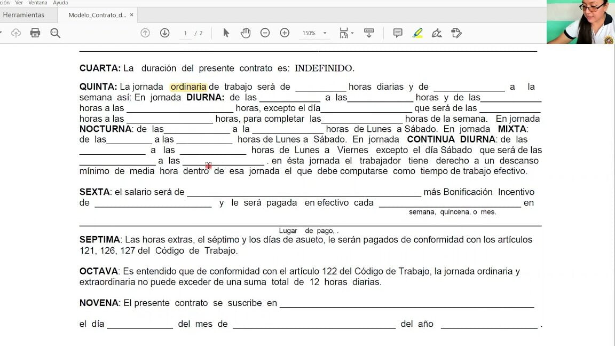This screenshot has width=615, height=346.
Task: Click the zoom out icon
Action: (265, 33)
